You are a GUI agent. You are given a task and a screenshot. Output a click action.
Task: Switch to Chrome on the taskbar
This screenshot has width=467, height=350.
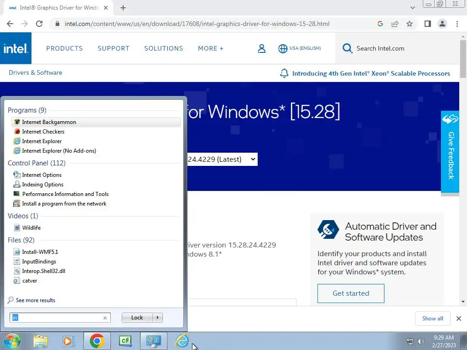97,341
